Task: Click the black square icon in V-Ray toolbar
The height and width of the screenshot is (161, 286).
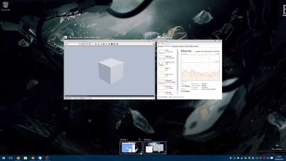Action: point(112,44)
